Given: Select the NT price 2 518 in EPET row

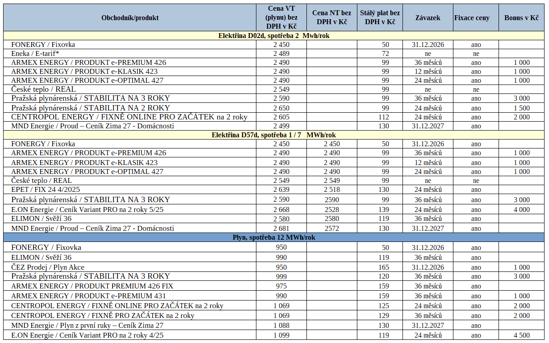Looking at the screenshot, I should click(332, 190).
